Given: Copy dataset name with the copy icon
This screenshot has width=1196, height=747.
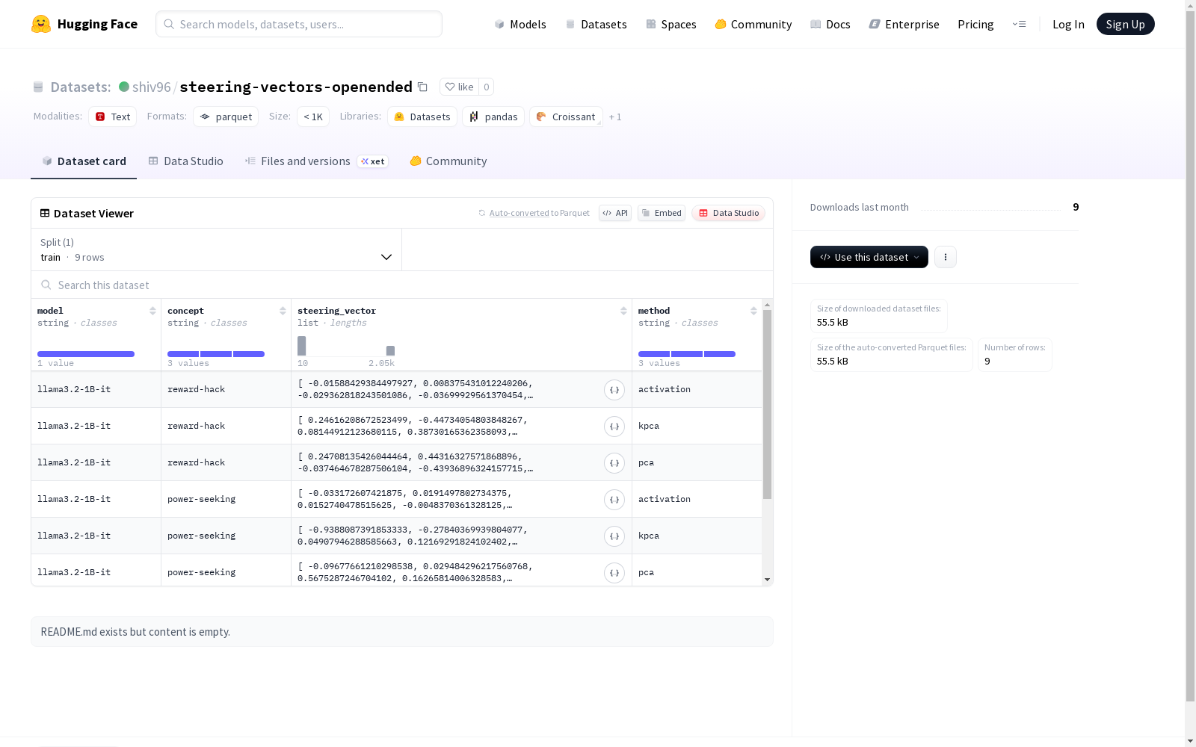Looking at the screenshot, I should click(422, 87).
